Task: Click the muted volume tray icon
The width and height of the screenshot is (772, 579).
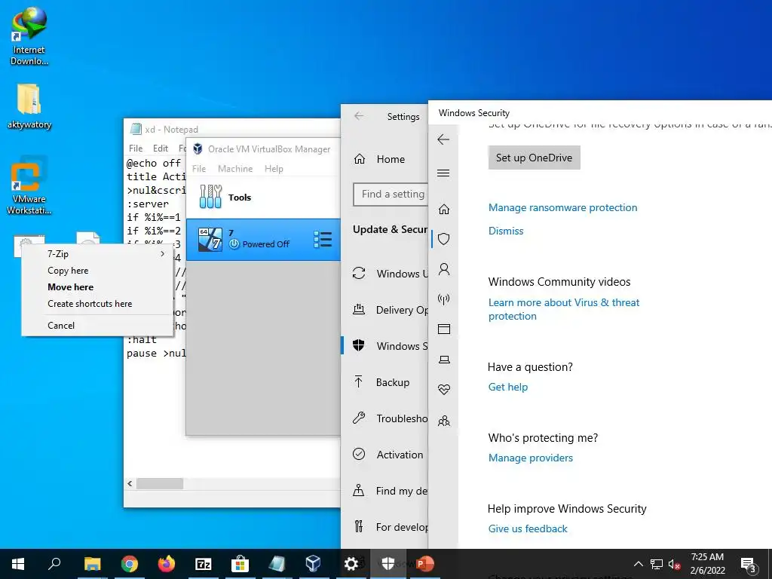Action: click(673, 564)
